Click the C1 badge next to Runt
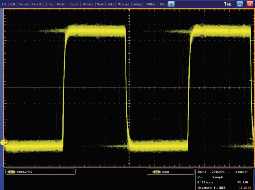The width and height of the screenshot is (255, 190). (156, 172)
